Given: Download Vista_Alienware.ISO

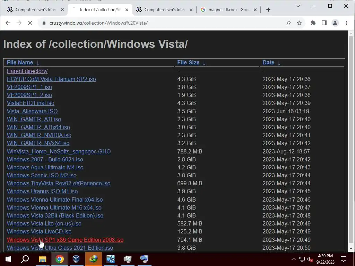Looking at the screenshot, I should click(32, 111).
